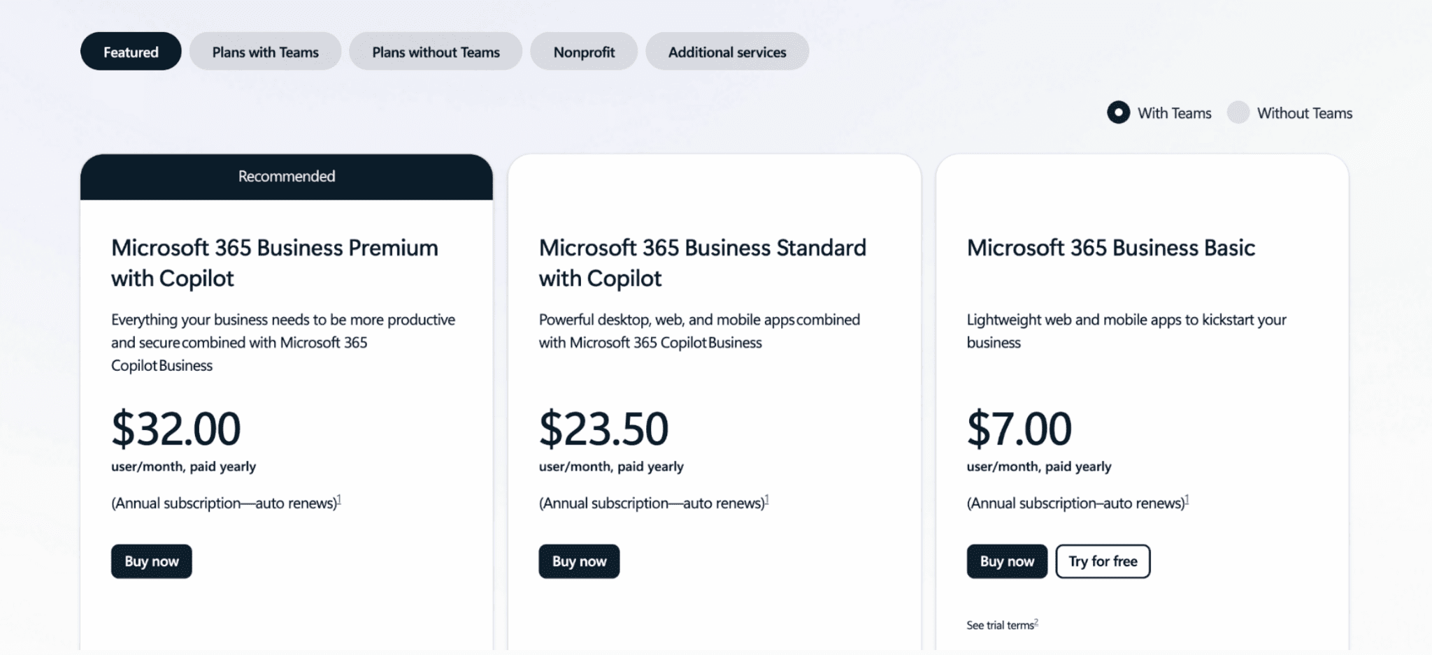The height and width of the screenshot is (655, 1432).
Task: Click footnote 1 after Premium annual subscription
Action: pyautogui.click(x=339, y=499)
